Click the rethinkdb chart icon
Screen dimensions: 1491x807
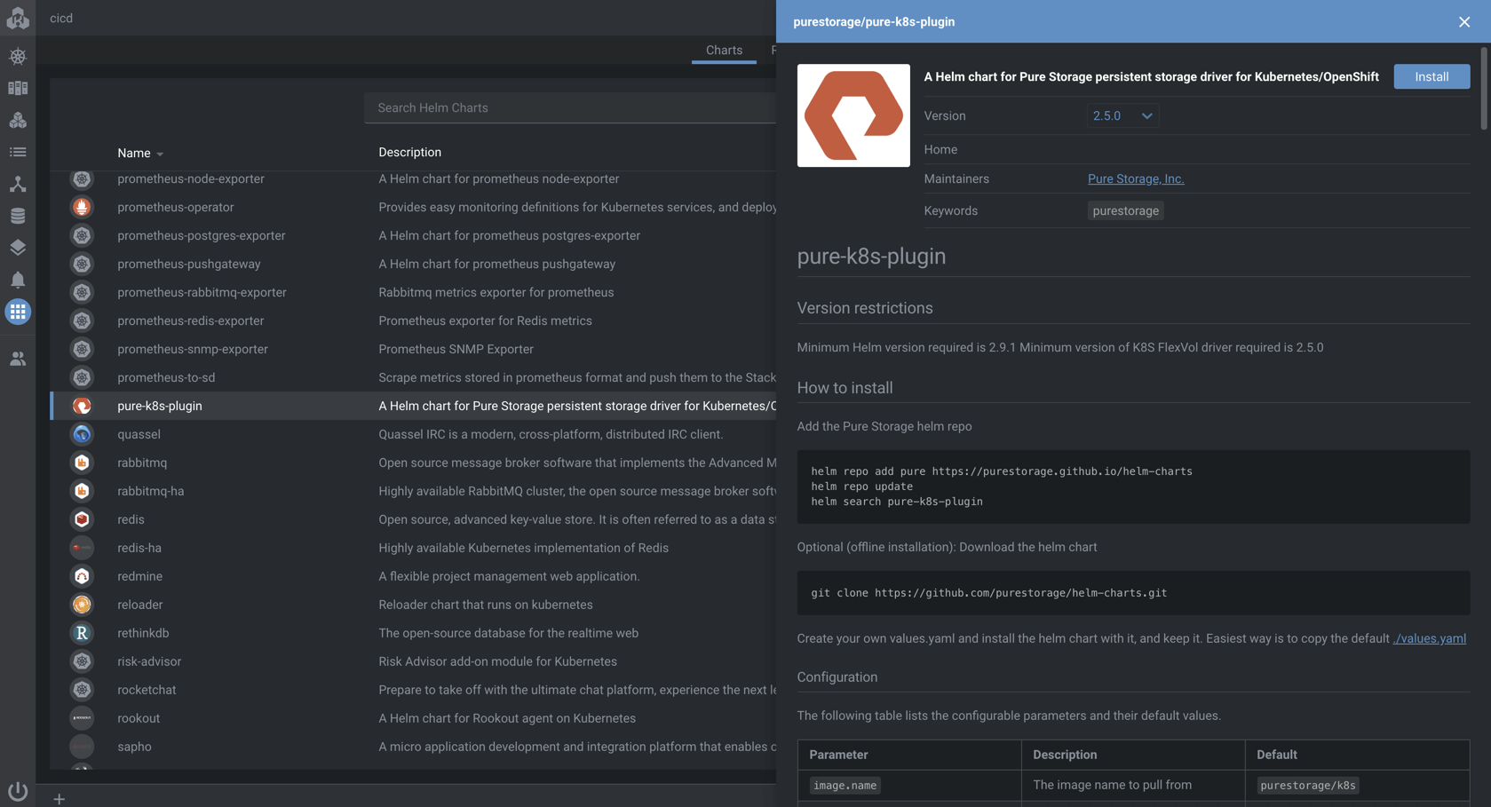tap(82, 633)
